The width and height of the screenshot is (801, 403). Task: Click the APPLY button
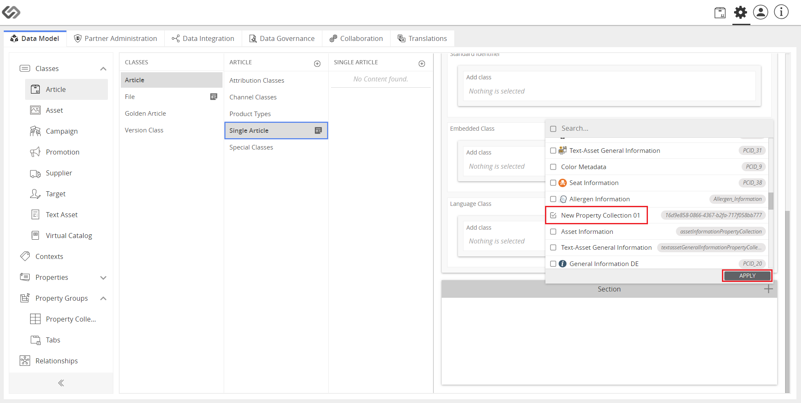coord(747,276)
